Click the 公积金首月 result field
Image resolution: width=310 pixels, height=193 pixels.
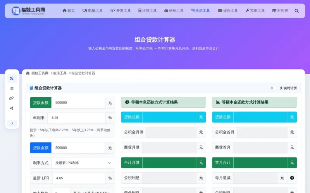click(x=262, y=132)
